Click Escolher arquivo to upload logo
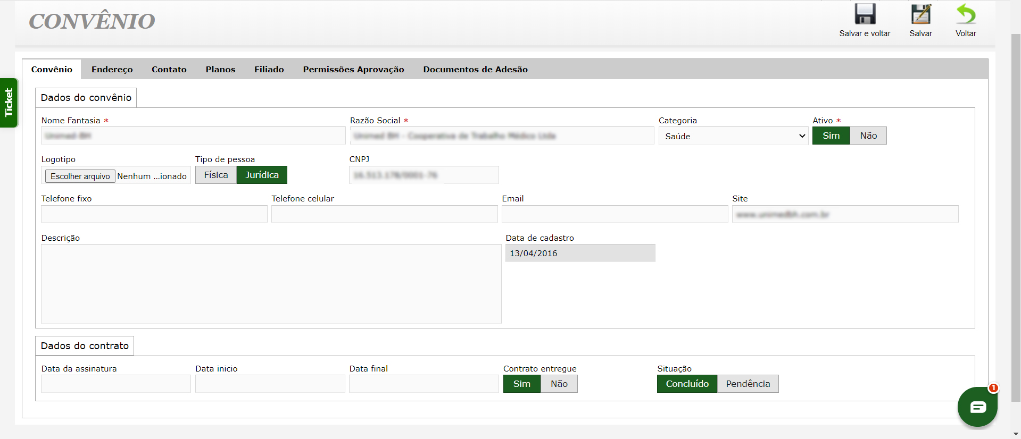This screenshot has width=1021, height=439. tap(80, 176)
